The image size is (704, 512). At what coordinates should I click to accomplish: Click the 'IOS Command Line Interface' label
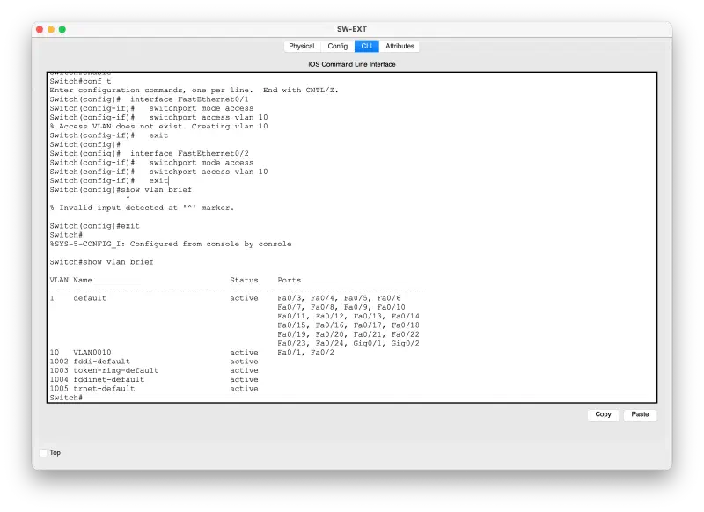pyautogui.click(x=352, y=64)
